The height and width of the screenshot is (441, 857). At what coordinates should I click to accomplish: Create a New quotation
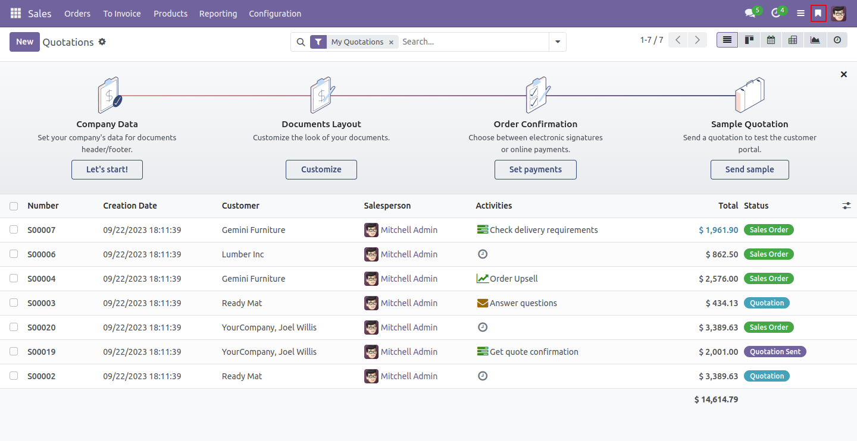coord(24,42)
